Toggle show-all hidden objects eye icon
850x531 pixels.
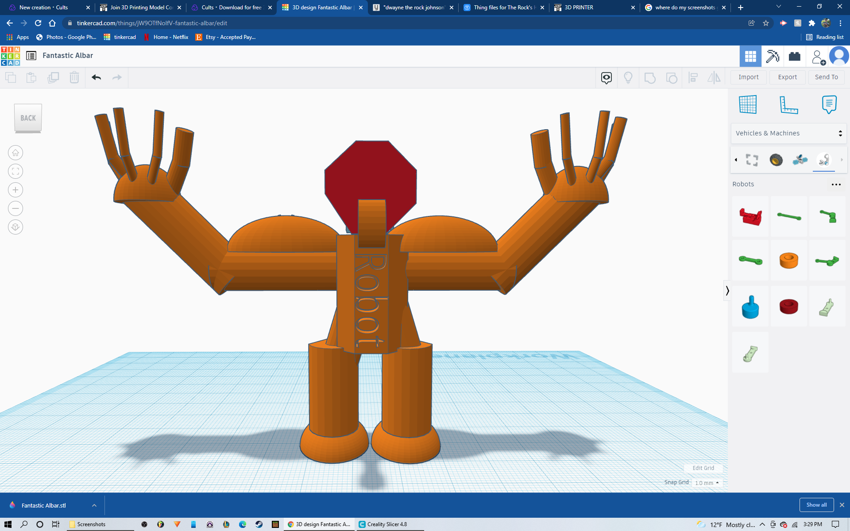(x=606, y=77)
